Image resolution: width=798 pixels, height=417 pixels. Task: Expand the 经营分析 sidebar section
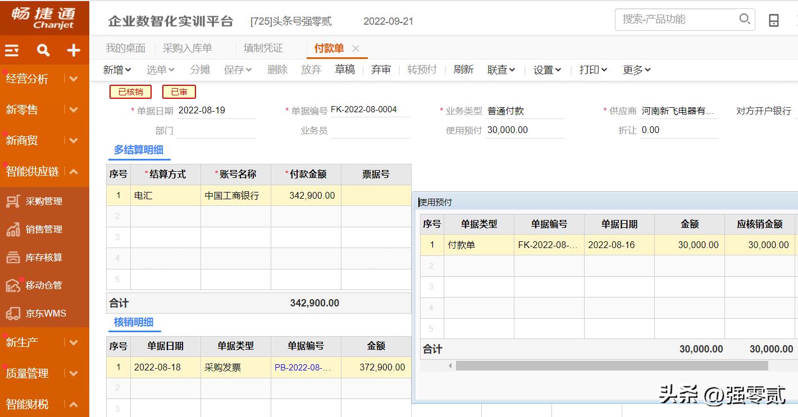pyautogui.click(x=74, y=79)
